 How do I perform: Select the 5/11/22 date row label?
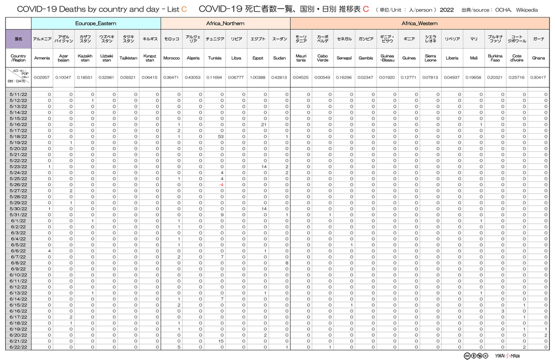18,94
